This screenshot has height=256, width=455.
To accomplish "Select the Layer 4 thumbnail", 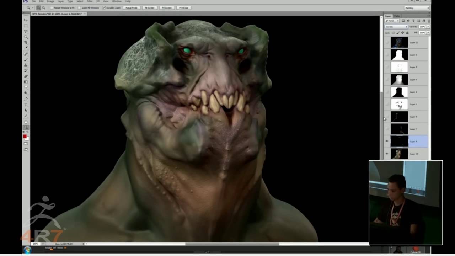I will (400, 79).
